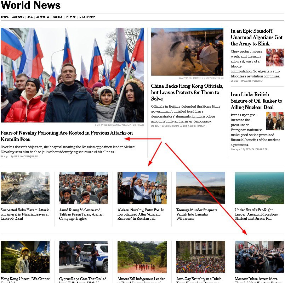Click the Algerian protester small thumbnail
The image size is (285, 283).
pos(275,58)
